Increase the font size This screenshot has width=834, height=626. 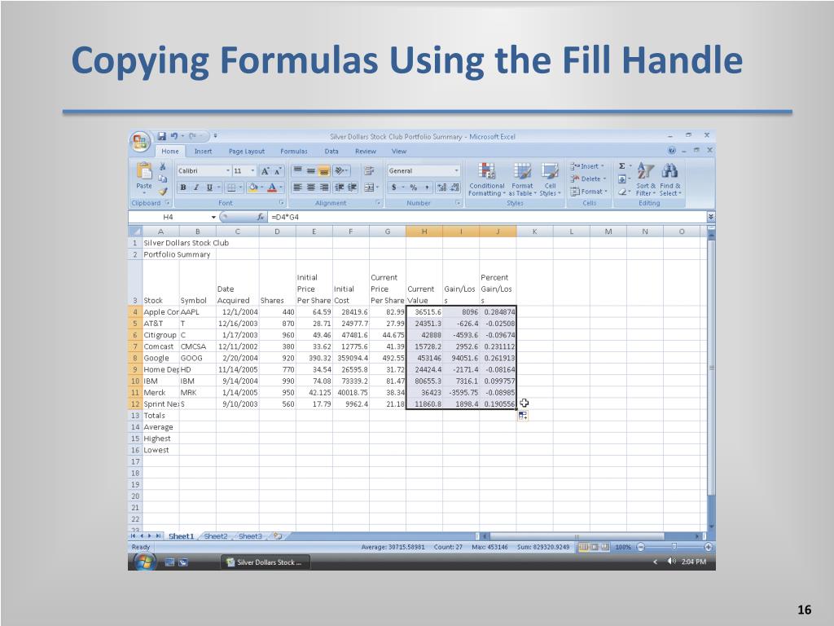(x=265, y=171)
